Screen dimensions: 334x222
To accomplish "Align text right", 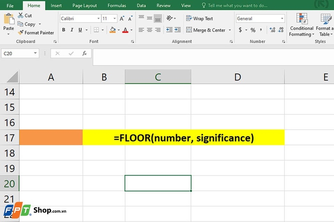I will [158, 30].
